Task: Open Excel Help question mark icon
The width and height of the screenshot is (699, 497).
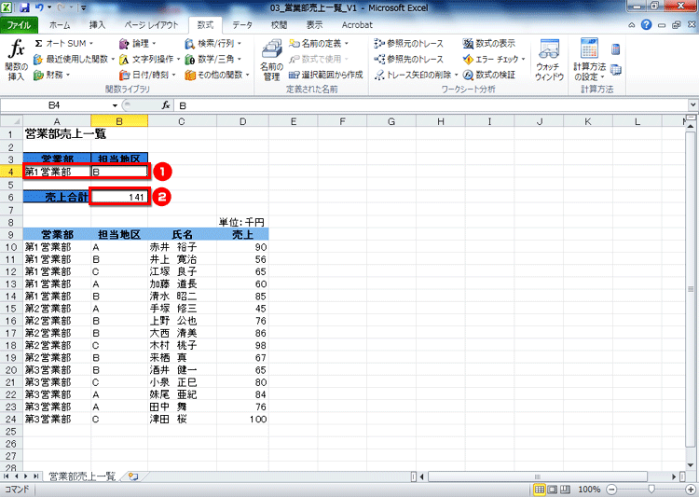Action: point(647,24)
